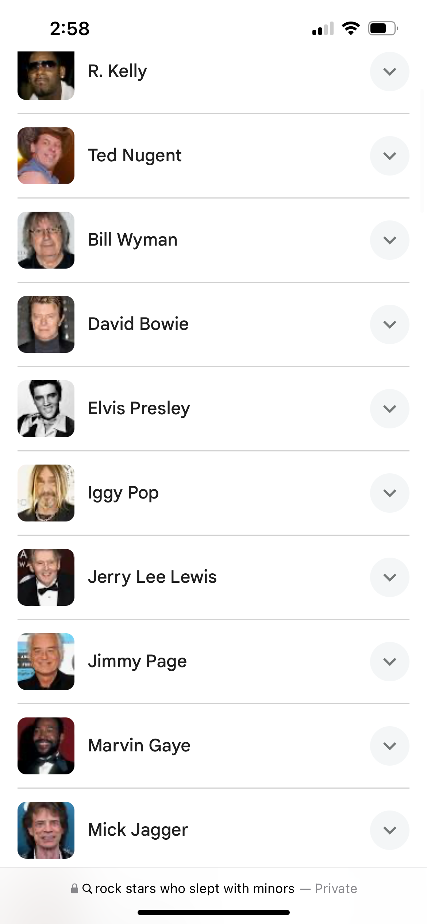Expand the Mick Jagger chevron button

pyautogui.click(x=389, y=830)
